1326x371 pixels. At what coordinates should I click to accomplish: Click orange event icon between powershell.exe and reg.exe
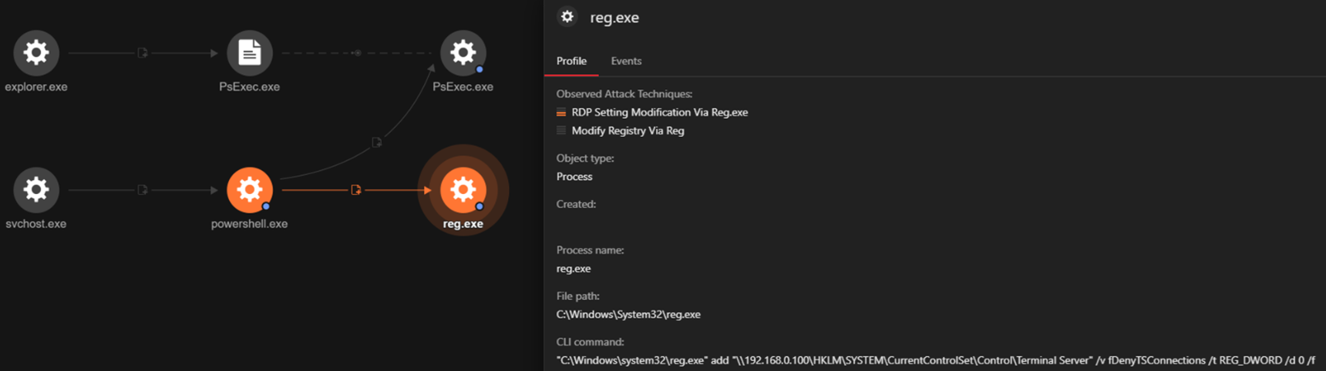pyautogui.click(x=356, y=190)
